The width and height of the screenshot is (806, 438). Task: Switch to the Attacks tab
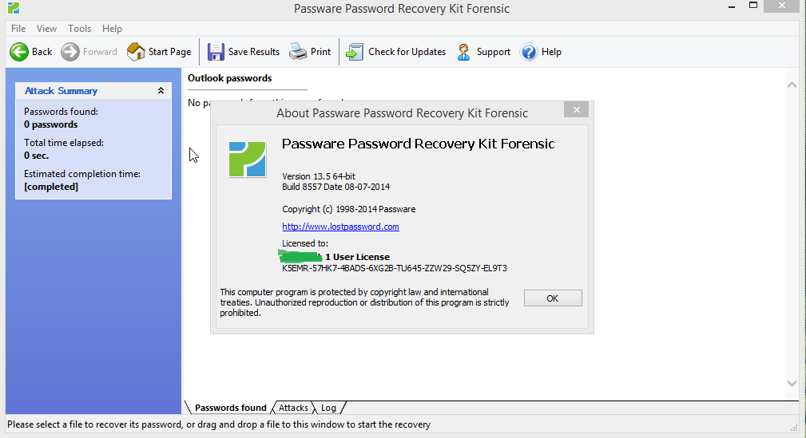click(x=293, y=408)
